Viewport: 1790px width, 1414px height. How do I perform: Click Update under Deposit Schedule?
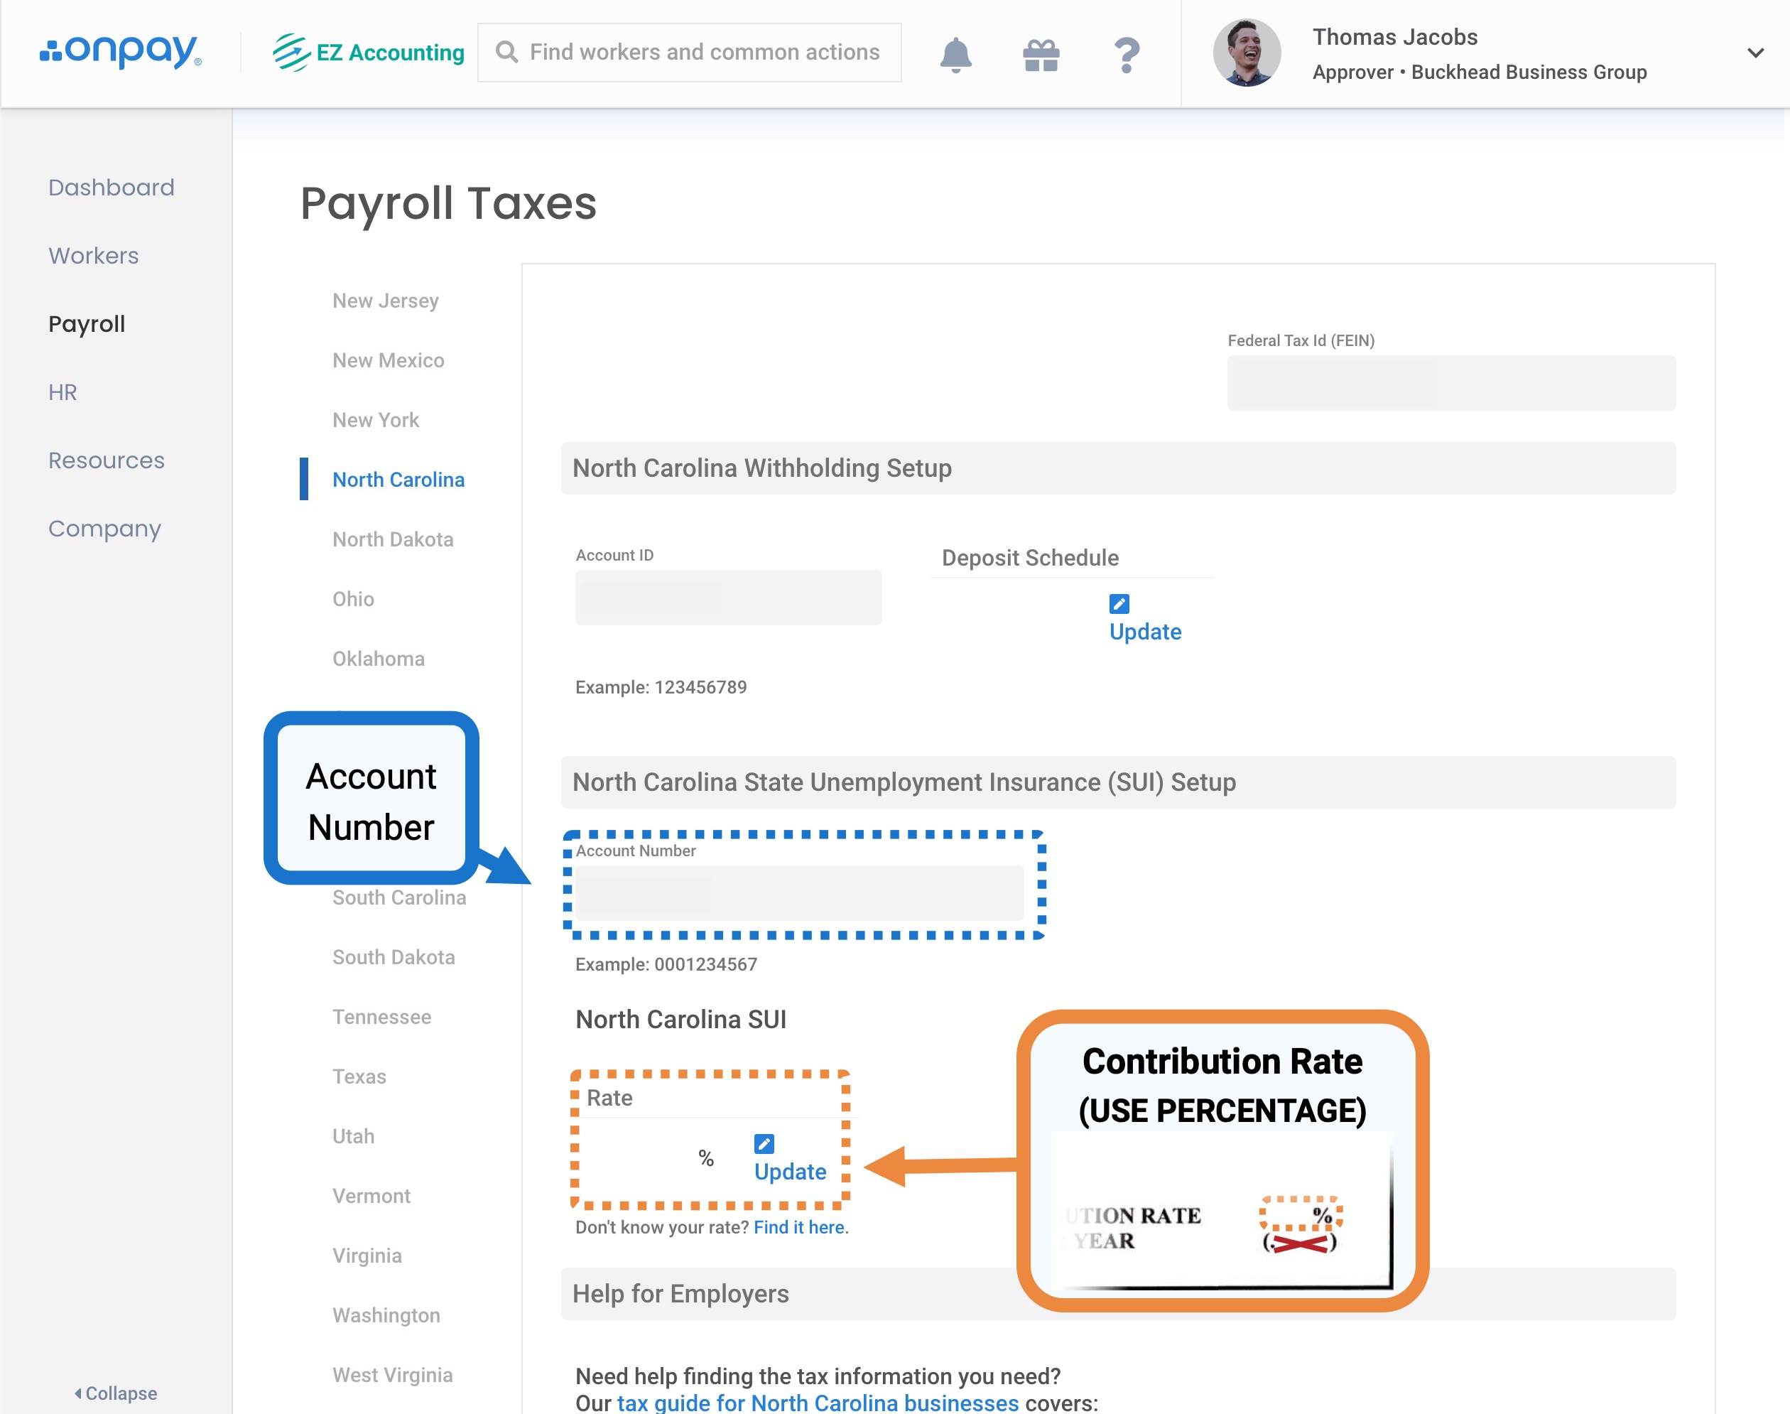coord(1145,632)
